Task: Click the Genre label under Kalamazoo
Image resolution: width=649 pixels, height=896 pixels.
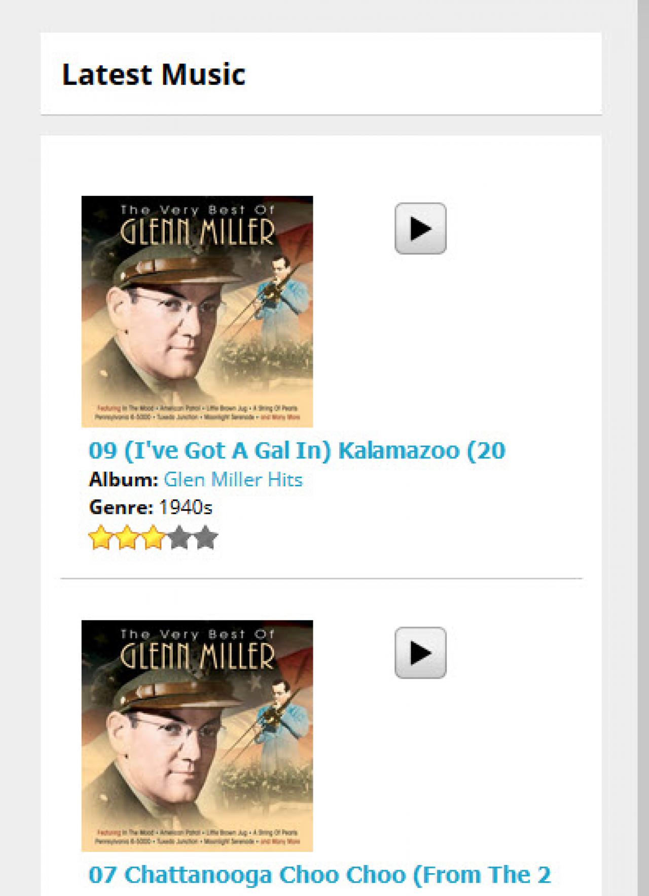Action: tap(121, 508)
